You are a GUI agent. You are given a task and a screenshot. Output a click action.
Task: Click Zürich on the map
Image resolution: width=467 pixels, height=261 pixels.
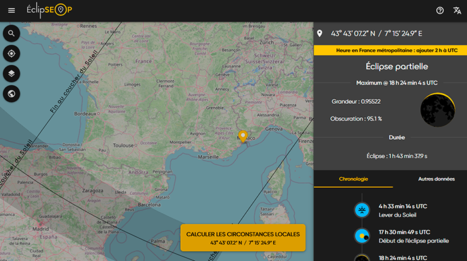tap(266, 43)
